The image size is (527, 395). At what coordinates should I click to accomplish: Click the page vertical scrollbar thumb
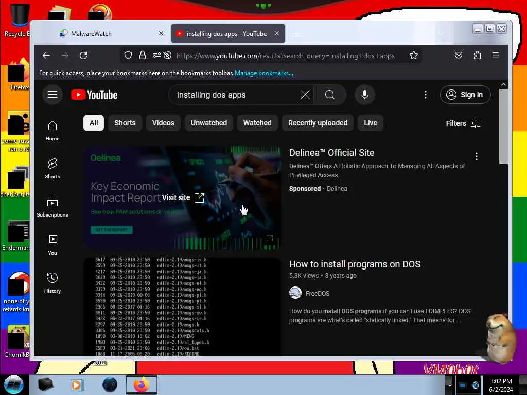click(503, 127)
